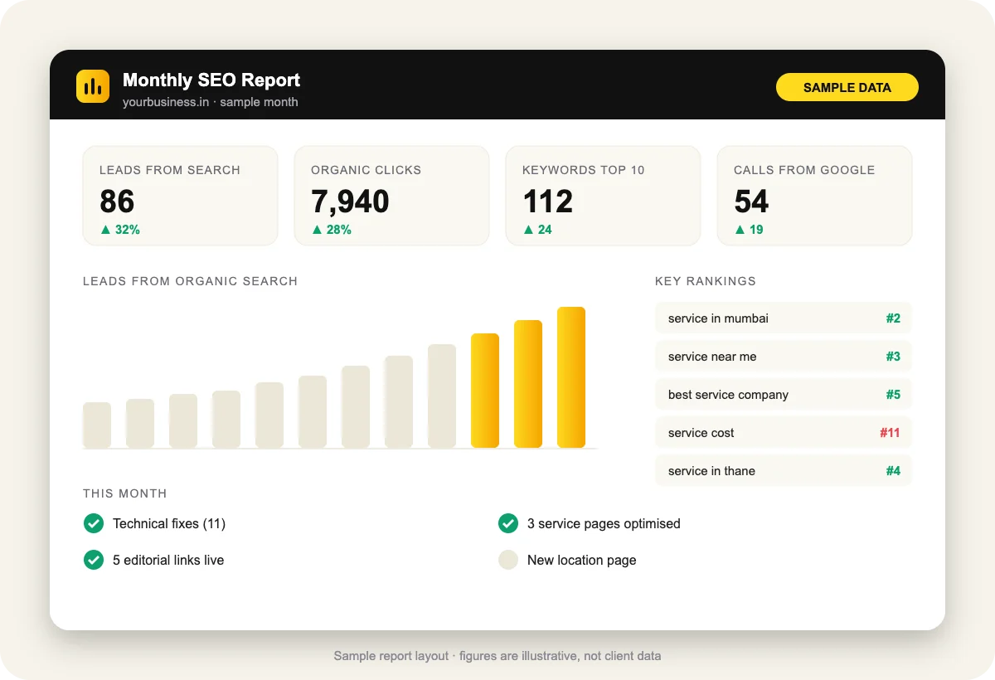Click the red #11 rank value

pos(890,433)
